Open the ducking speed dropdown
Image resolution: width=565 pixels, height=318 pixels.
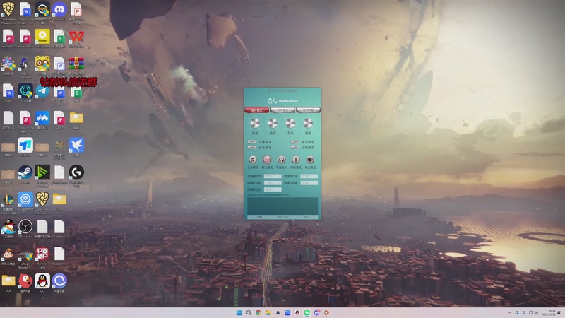[x=273, y=189]
